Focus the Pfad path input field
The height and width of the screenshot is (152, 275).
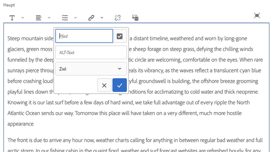pyautogui.click(x=84, y=36)
